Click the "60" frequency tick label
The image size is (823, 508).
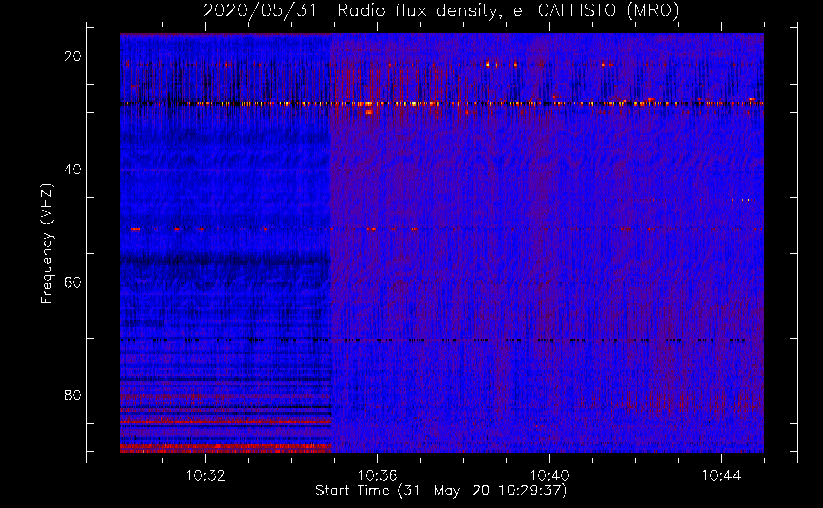(x=73, y=282)
